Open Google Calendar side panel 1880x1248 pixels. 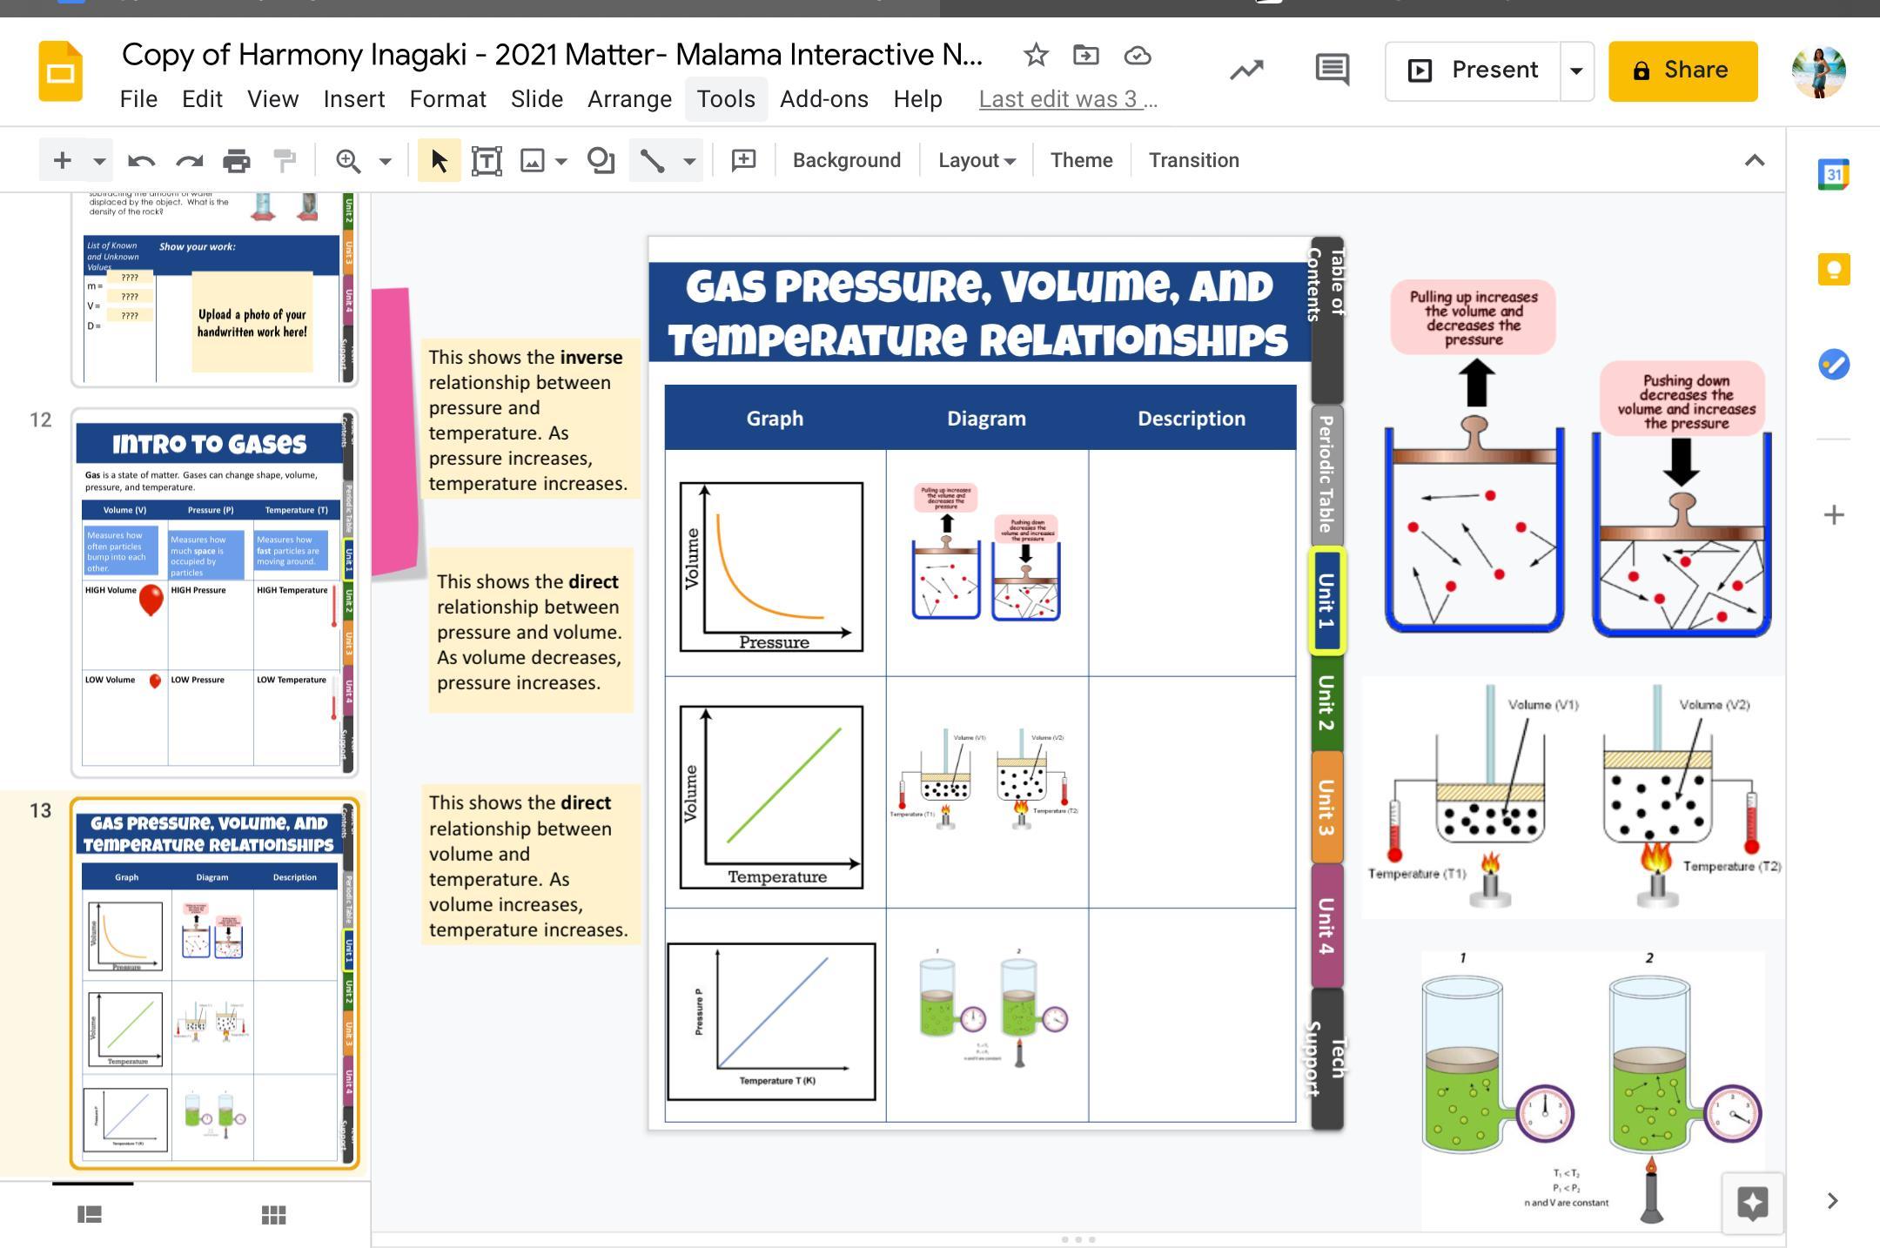coord(1833,175)
